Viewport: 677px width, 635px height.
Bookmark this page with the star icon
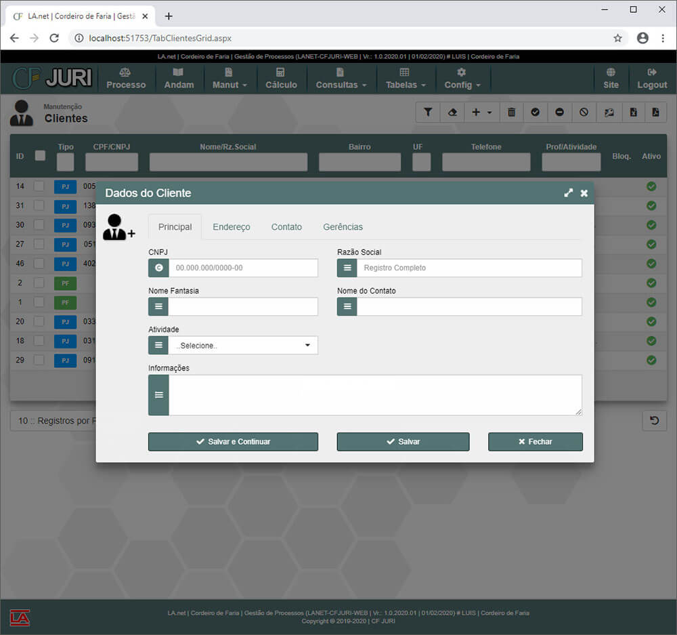[617, 38]
